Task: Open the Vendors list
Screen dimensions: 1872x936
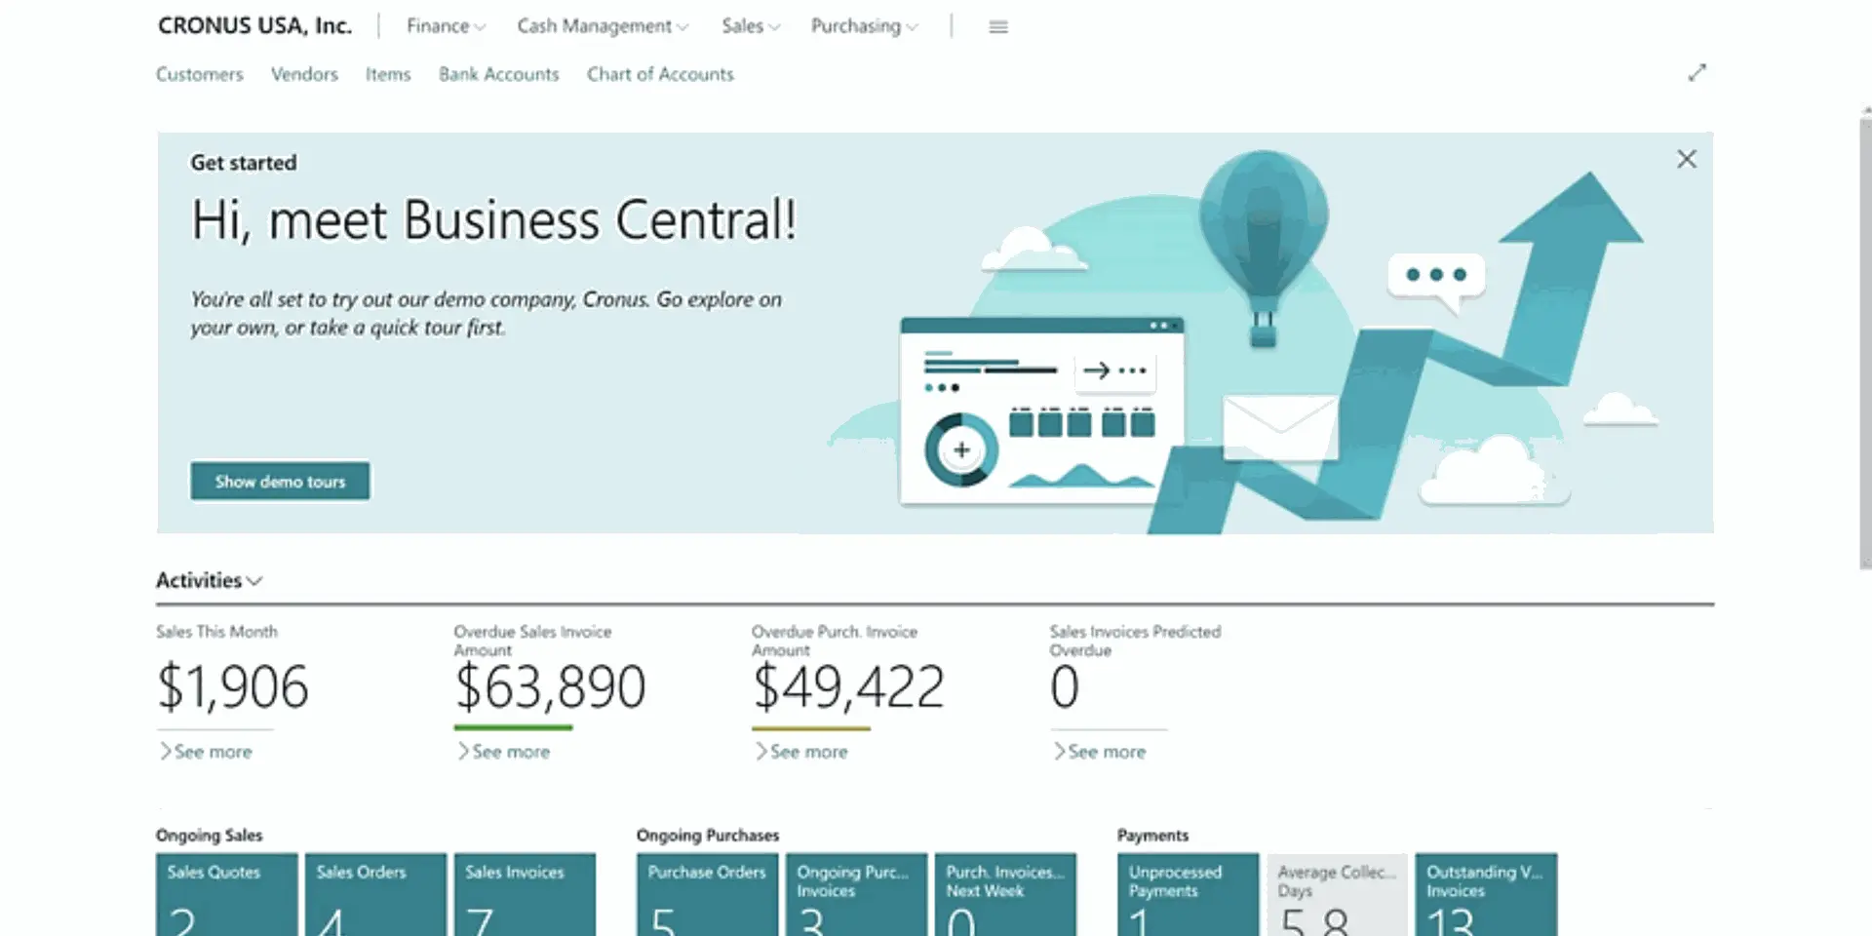Action: (304, 74)
